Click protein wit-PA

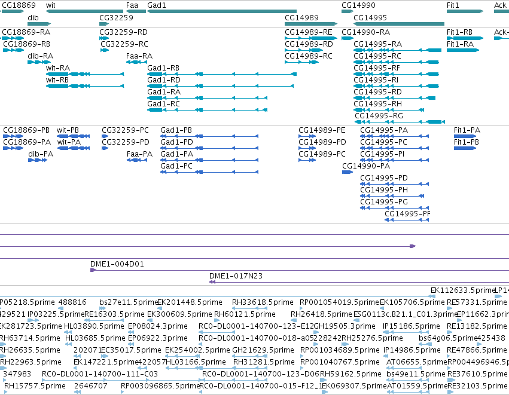[x=74, y=149]
